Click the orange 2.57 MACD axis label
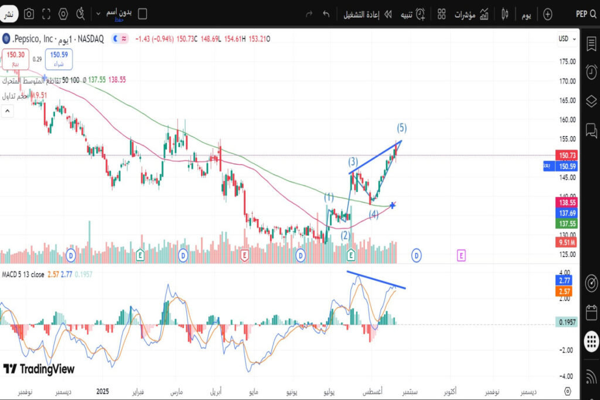This screenshot has height=400, width=600. coord(564,292)
